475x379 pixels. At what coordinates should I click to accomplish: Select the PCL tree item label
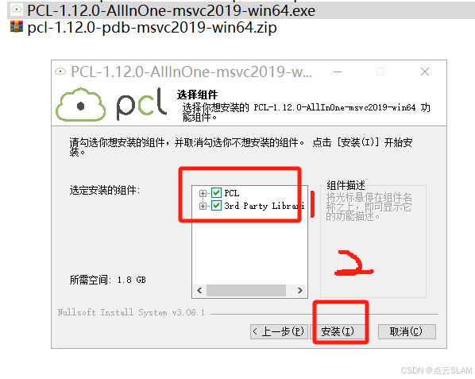click(232, 193)
